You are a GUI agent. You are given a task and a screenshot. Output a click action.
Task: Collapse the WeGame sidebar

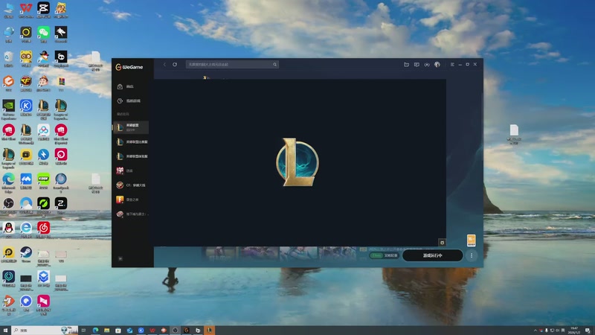[x=120, y=258]
